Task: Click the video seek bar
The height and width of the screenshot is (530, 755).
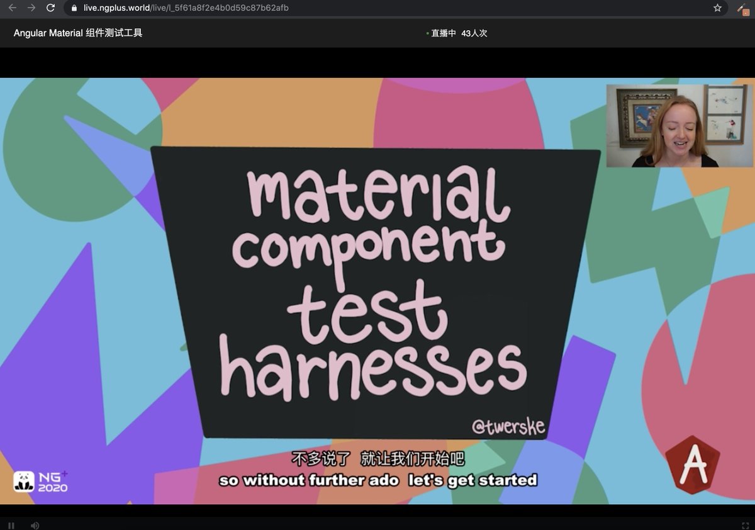Action: 377,513
